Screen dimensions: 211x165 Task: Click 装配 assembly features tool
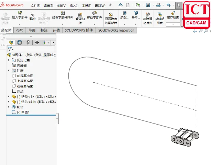coord(124,15)
